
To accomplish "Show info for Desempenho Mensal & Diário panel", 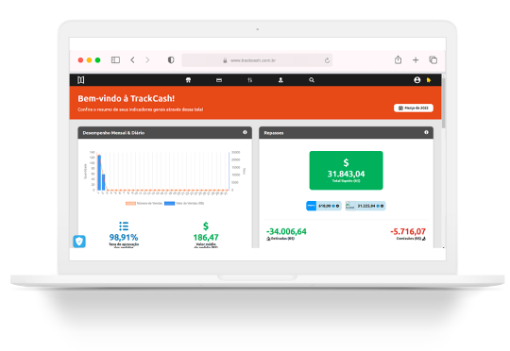I will point(245,132).
